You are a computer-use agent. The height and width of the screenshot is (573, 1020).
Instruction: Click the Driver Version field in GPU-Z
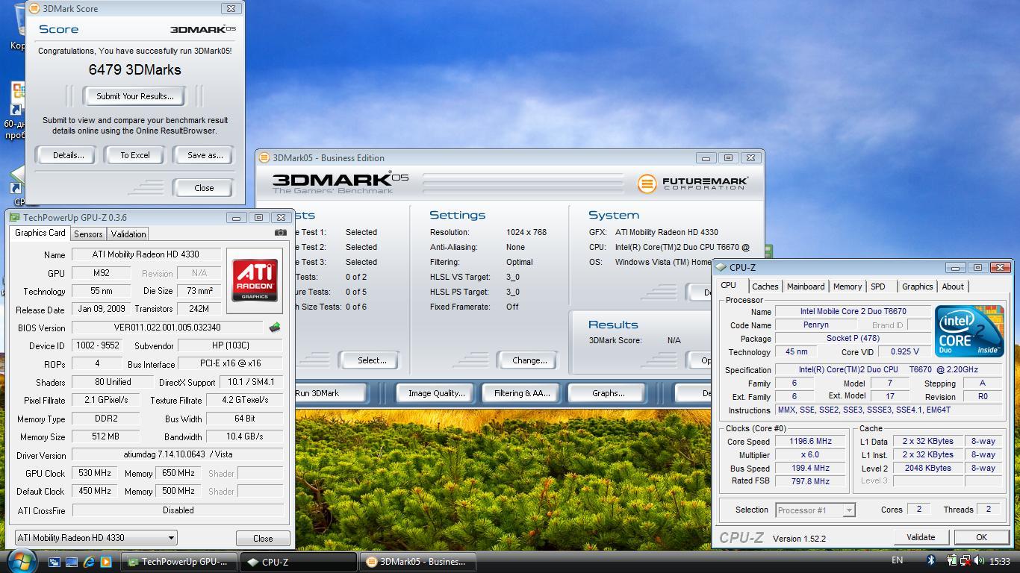pyautogui.click(x=178, y=455)
